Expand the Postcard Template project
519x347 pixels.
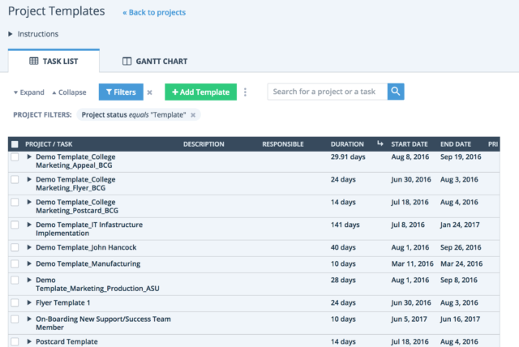pos(29,341)
